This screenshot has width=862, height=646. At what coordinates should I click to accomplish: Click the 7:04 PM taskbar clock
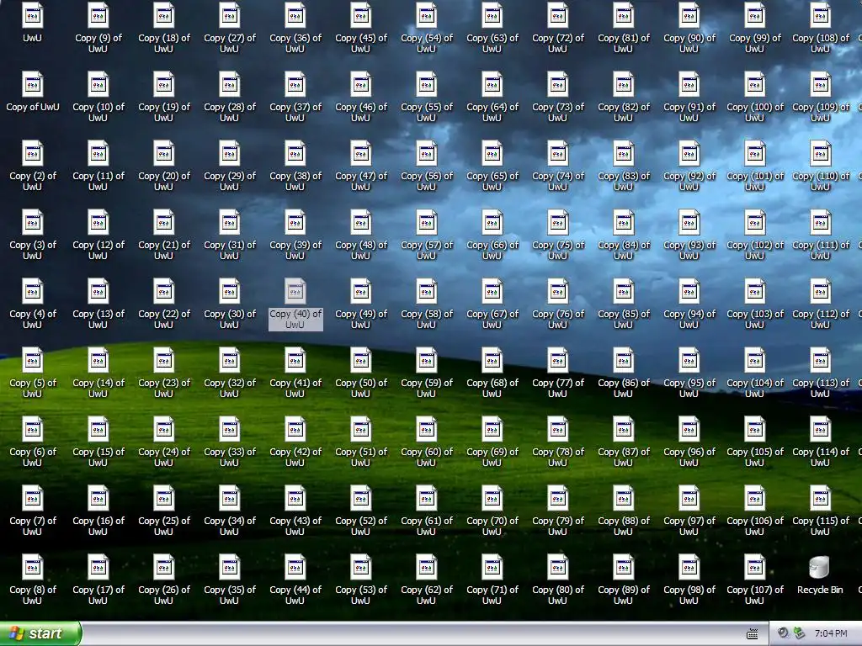tap(831, 633)
